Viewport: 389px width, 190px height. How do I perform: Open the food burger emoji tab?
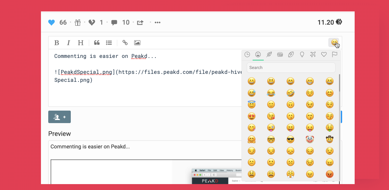click(x=280, y=54)
